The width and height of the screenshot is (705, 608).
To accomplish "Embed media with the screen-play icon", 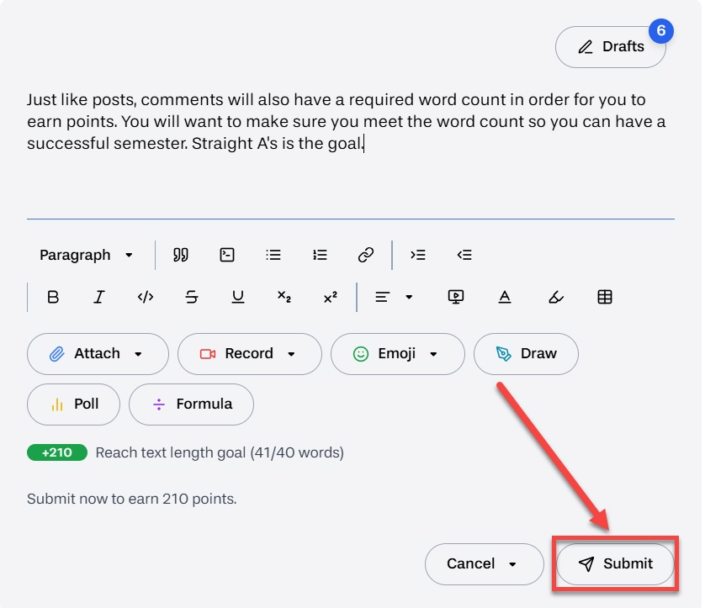I will click(456, 297).
